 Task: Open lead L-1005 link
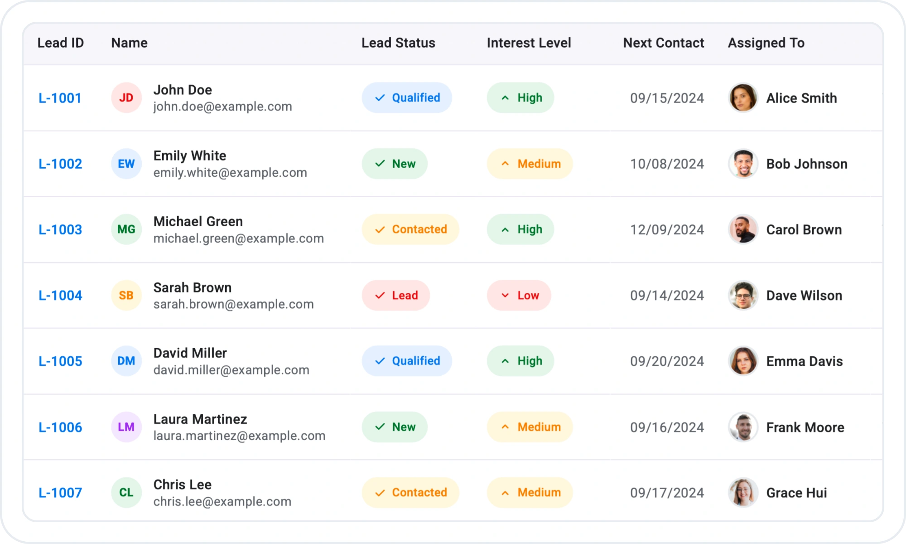[x=60, y=361]
